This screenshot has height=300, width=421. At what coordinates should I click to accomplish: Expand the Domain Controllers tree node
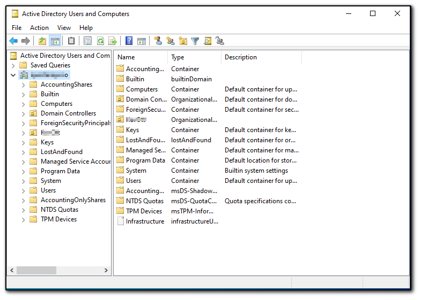click(x=24, y=114)
